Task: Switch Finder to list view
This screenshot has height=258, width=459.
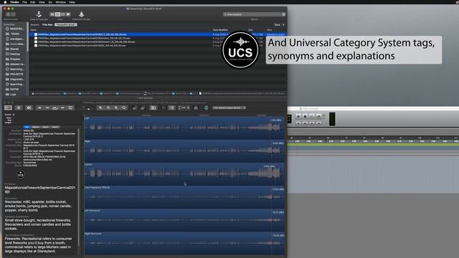Action: [57, 14]
